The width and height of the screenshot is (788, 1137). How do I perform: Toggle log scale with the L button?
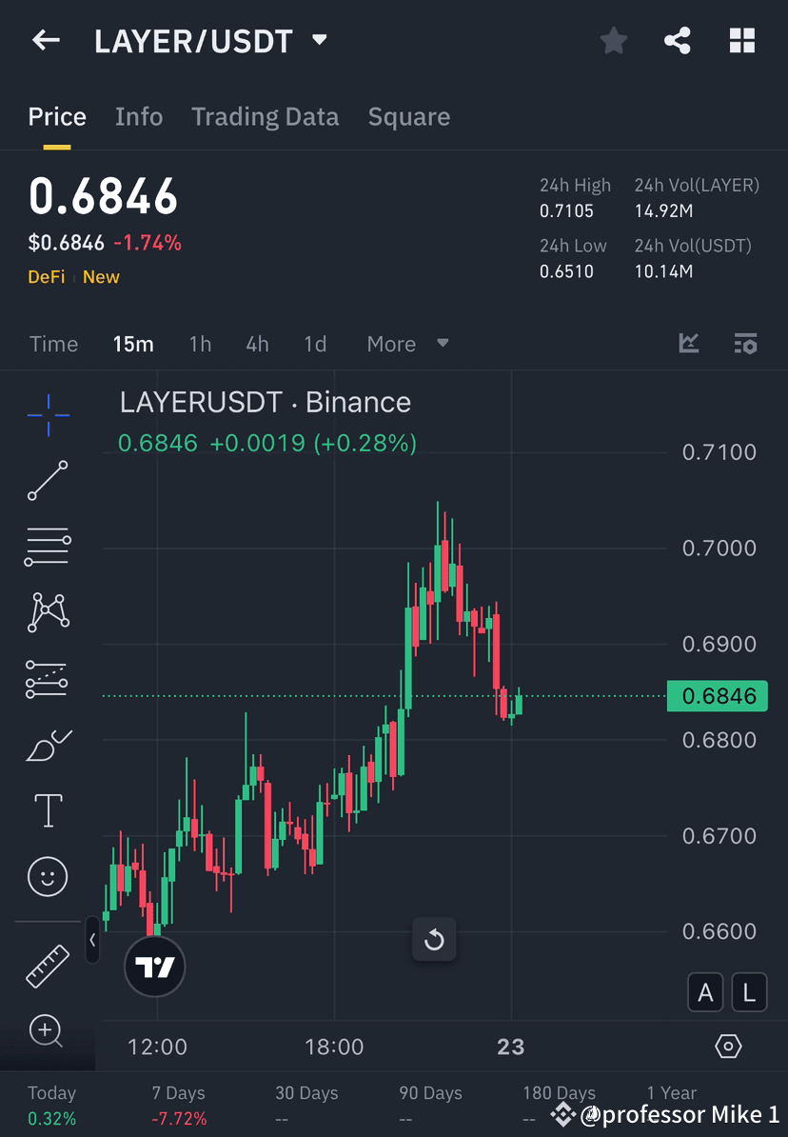click(x=749, y=992)
